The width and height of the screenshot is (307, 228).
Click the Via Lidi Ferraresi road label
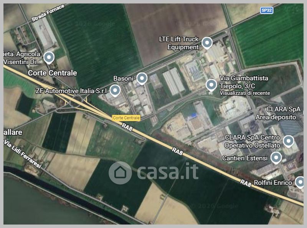23,154
